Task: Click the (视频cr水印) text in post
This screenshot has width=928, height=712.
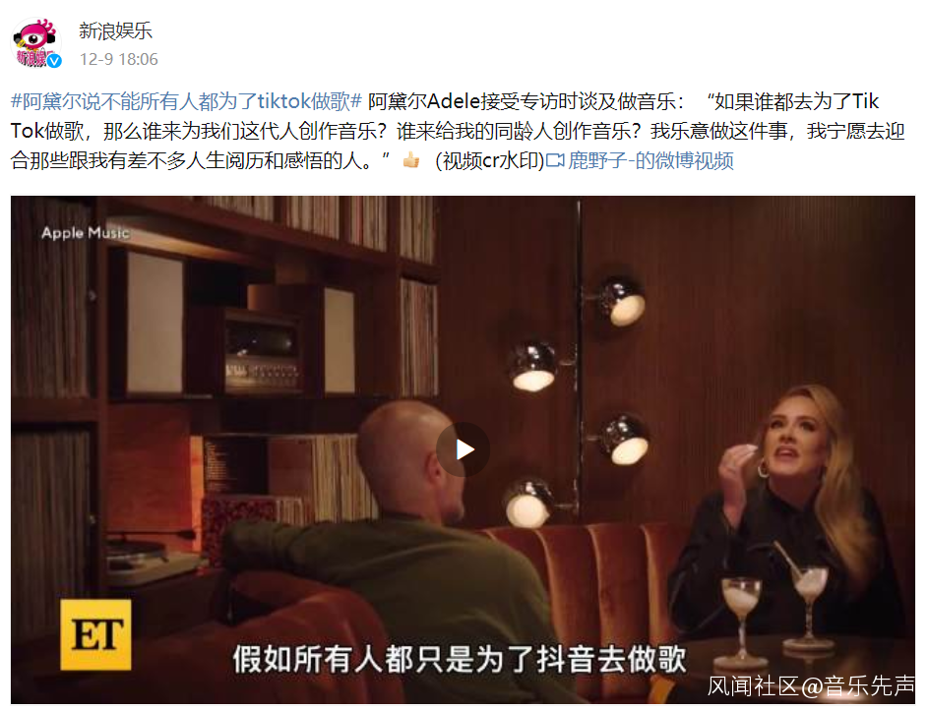Action: click(489, 160)
